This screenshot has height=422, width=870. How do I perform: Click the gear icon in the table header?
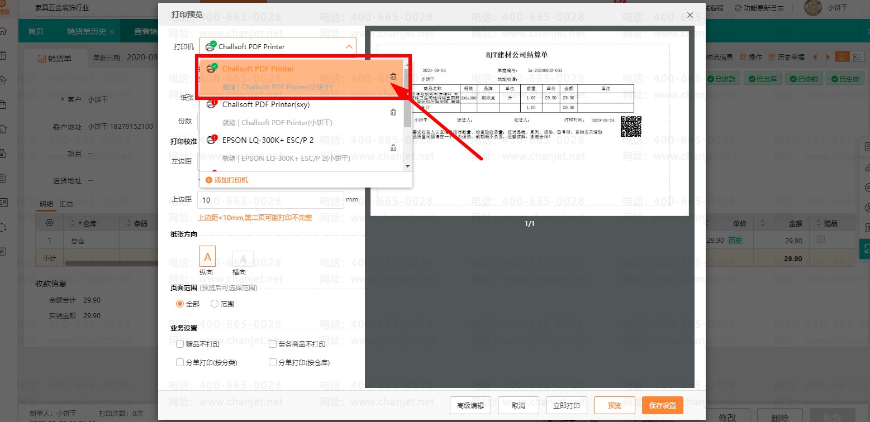49,223
